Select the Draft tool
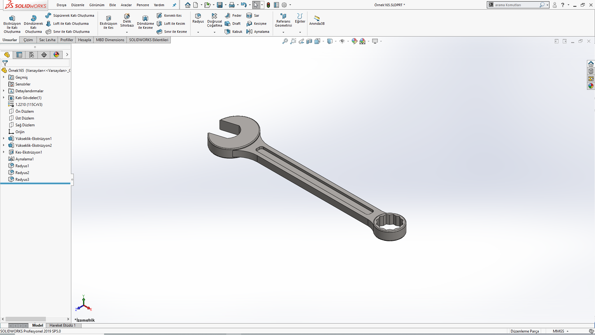Viewport: 595px width, 335px height. click(x=233, y=24)
